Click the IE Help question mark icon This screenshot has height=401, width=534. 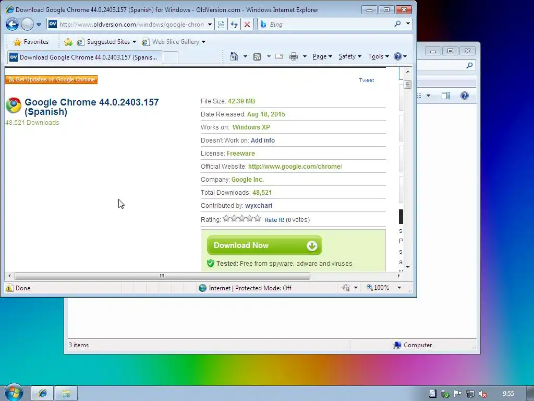coord(398,56)
